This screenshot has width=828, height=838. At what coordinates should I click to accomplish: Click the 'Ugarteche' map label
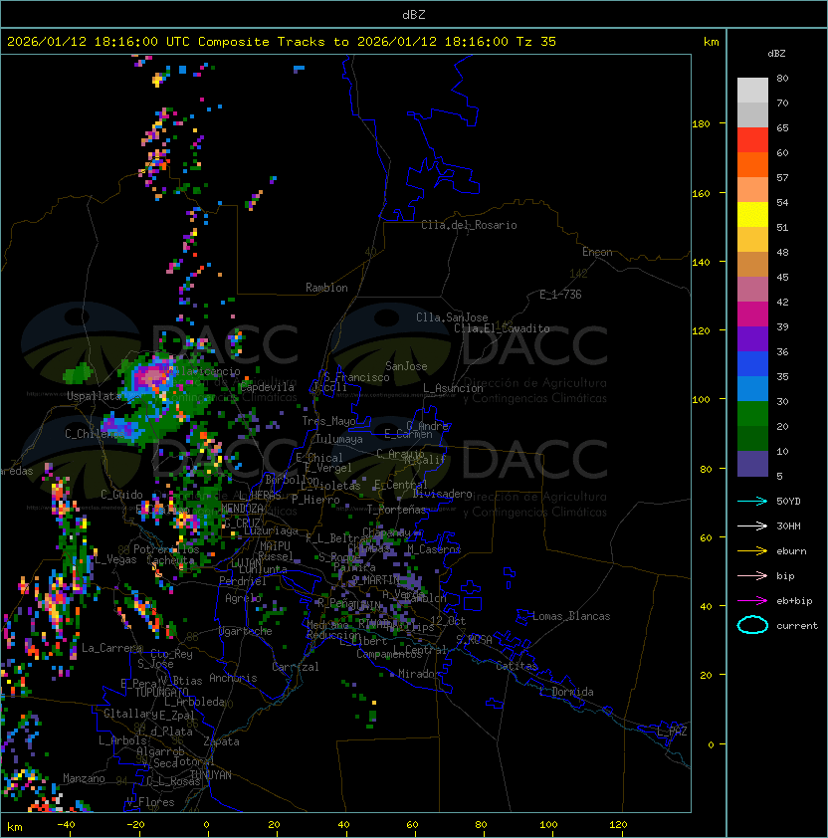pyautogui.click(x=246, y=631)
